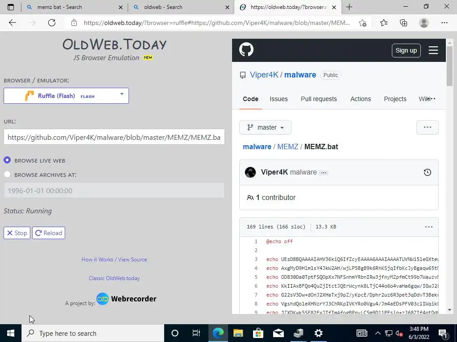Expand the repository nav overflow dots
This screenshot has height=342, width=457.
click(x=432, y=99)
